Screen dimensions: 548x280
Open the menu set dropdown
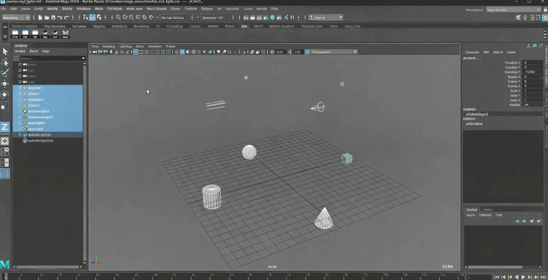16,18
